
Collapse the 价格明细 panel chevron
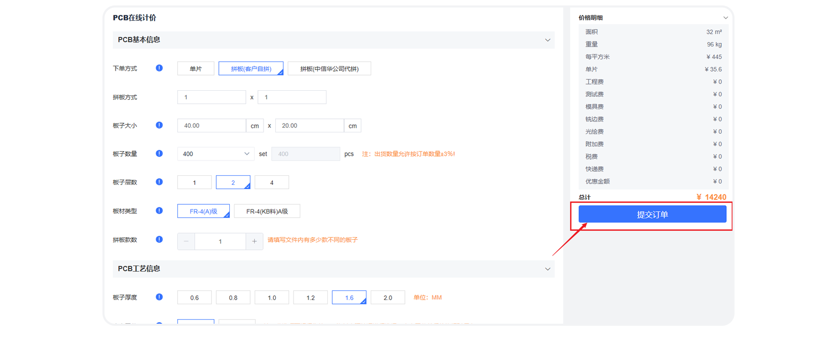pyautogui.click(x=725, y=18)
